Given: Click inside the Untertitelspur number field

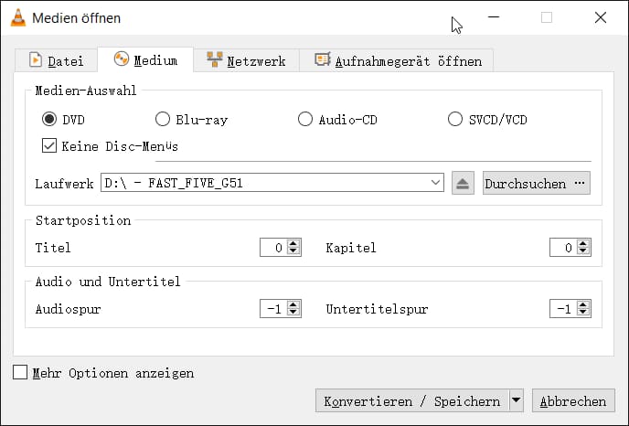Looking at the screenshot, I should (563, 308).
